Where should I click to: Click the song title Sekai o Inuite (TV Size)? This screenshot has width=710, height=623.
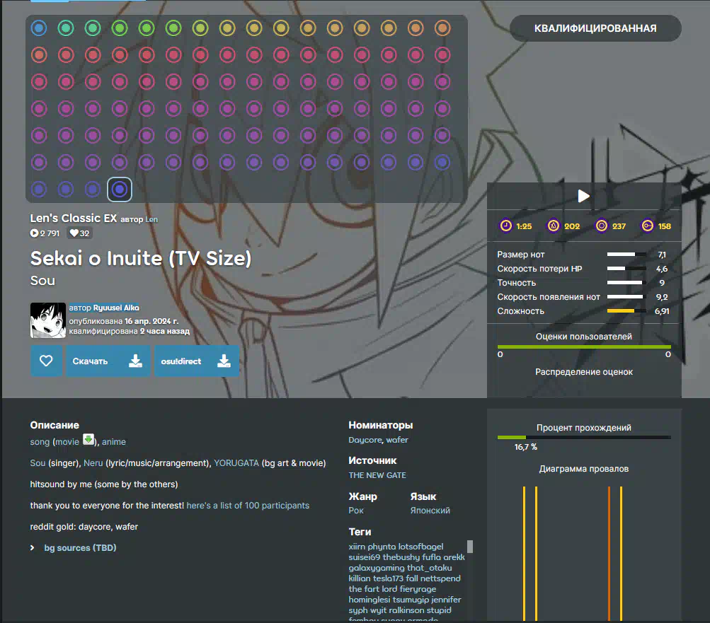[x=141, y=258]
